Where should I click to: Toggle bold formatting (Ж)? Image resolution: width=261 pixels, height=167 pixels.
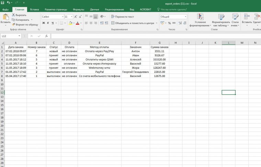pyautogui.click(x=44, y=23)
